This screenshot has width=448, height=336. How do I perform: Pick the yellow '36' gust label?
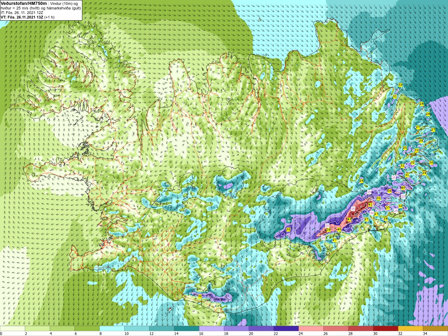click(390, 191)
